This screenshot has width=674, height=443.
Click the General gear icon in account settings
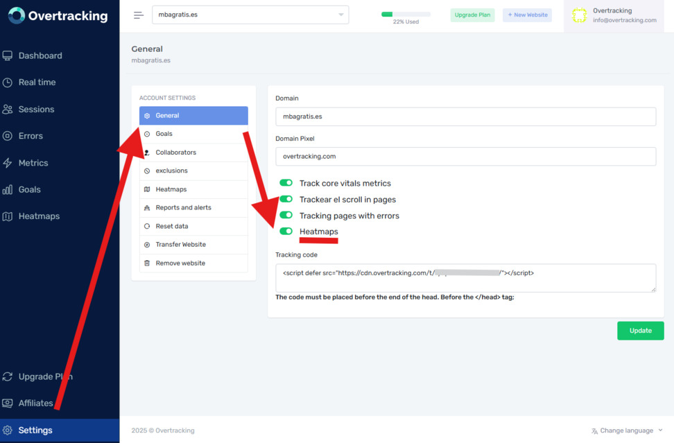[147, 116]
